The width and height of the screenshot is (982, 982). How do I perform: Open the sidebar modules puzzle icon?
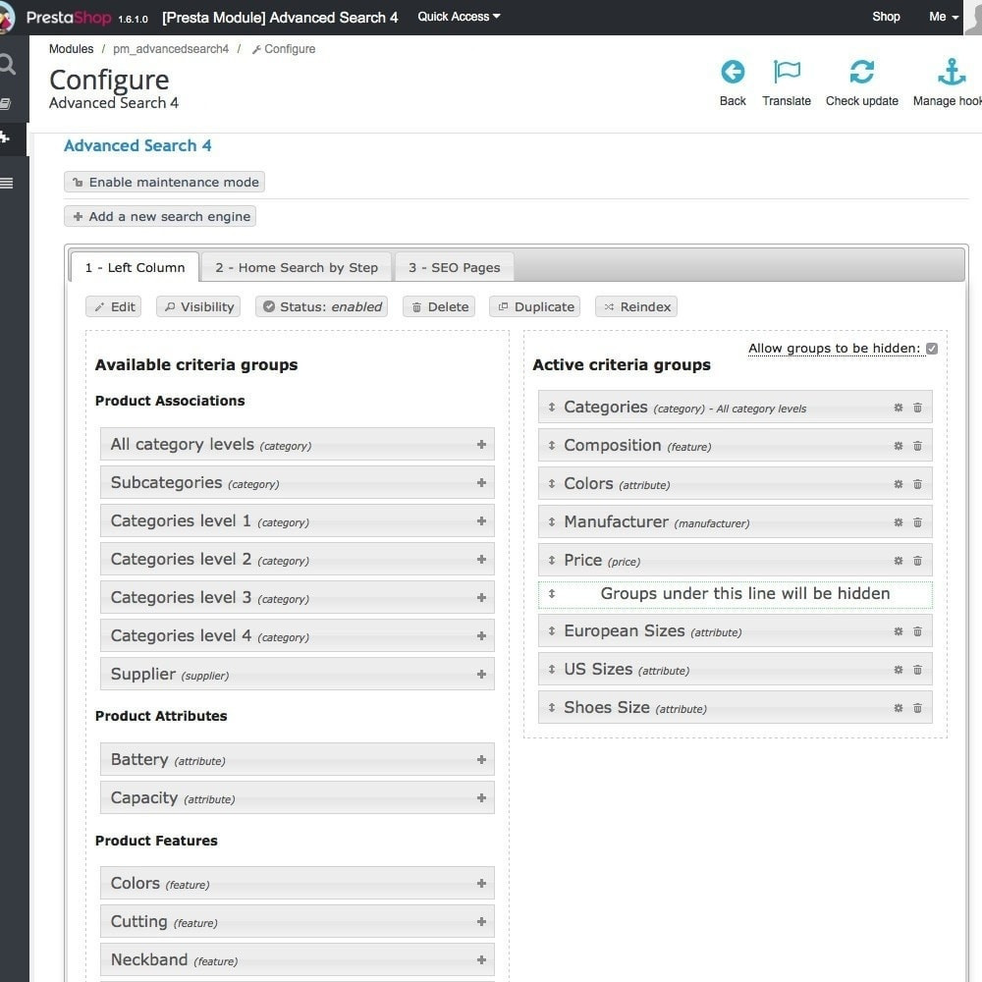coord(5,136)
